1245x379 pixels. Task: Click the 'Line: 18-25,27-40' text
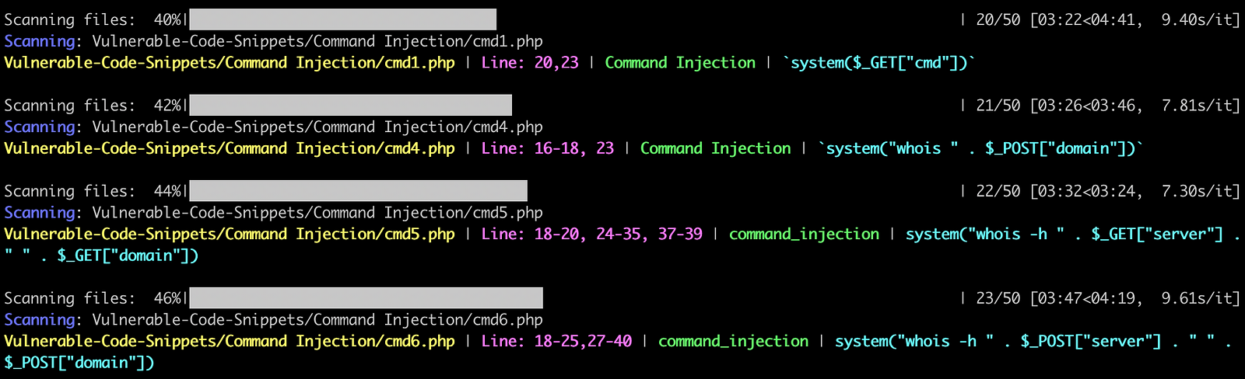[556, 341]
